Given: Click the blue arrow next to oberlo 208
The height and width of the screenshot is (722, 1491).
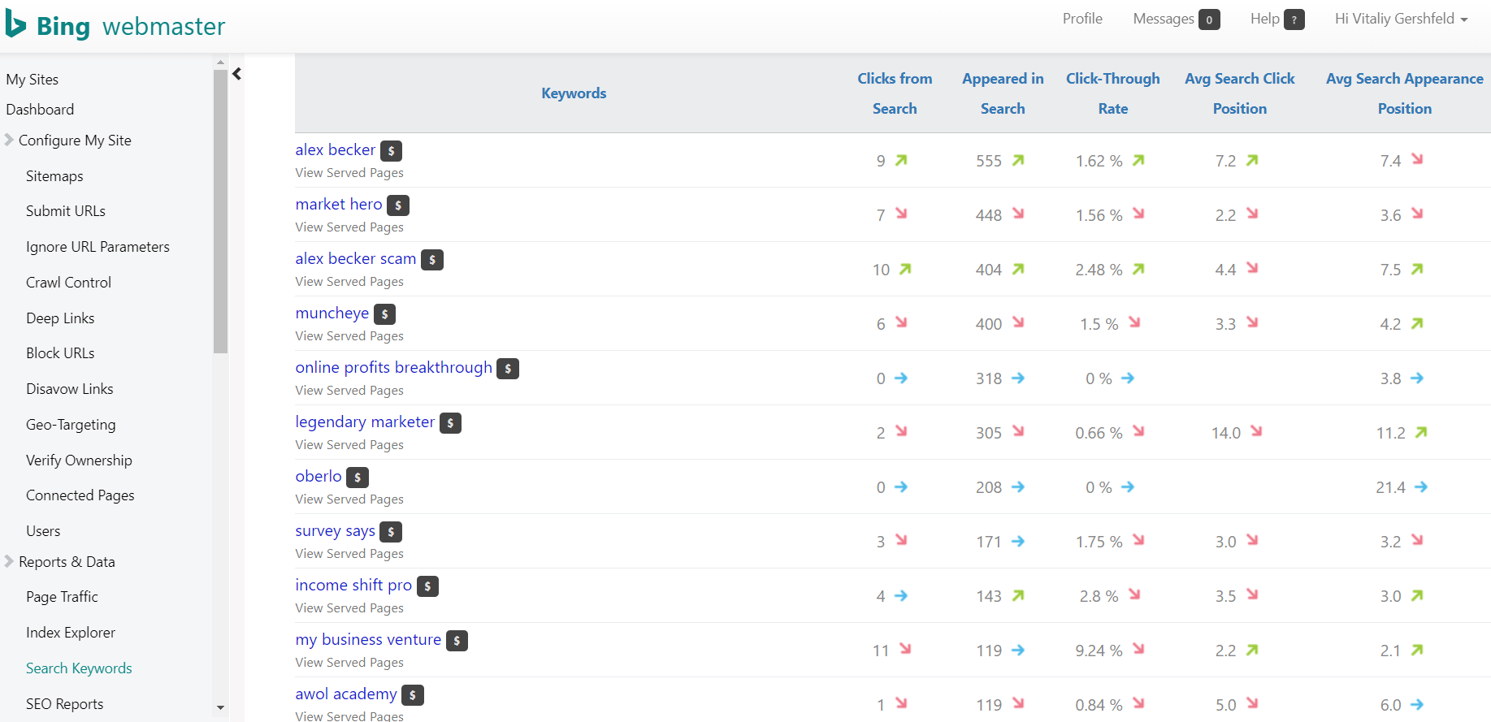Looking at the screenshot, I should [x=1018, y=486].
